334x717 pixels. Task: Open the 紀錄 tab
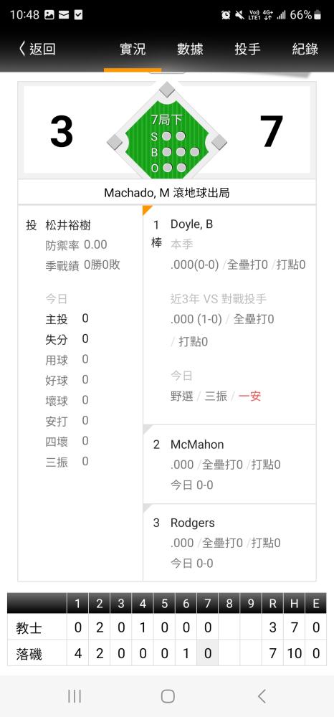tap(305, 49)
